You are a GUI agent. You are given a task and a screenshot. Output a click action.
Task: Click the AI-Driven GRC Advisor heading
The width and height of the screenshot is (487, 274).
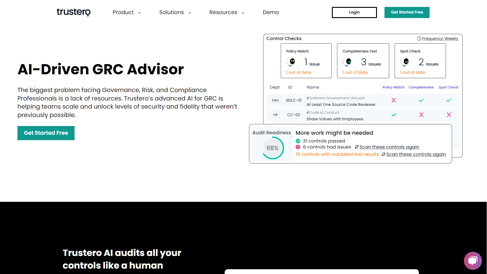(x=101, y=69)
